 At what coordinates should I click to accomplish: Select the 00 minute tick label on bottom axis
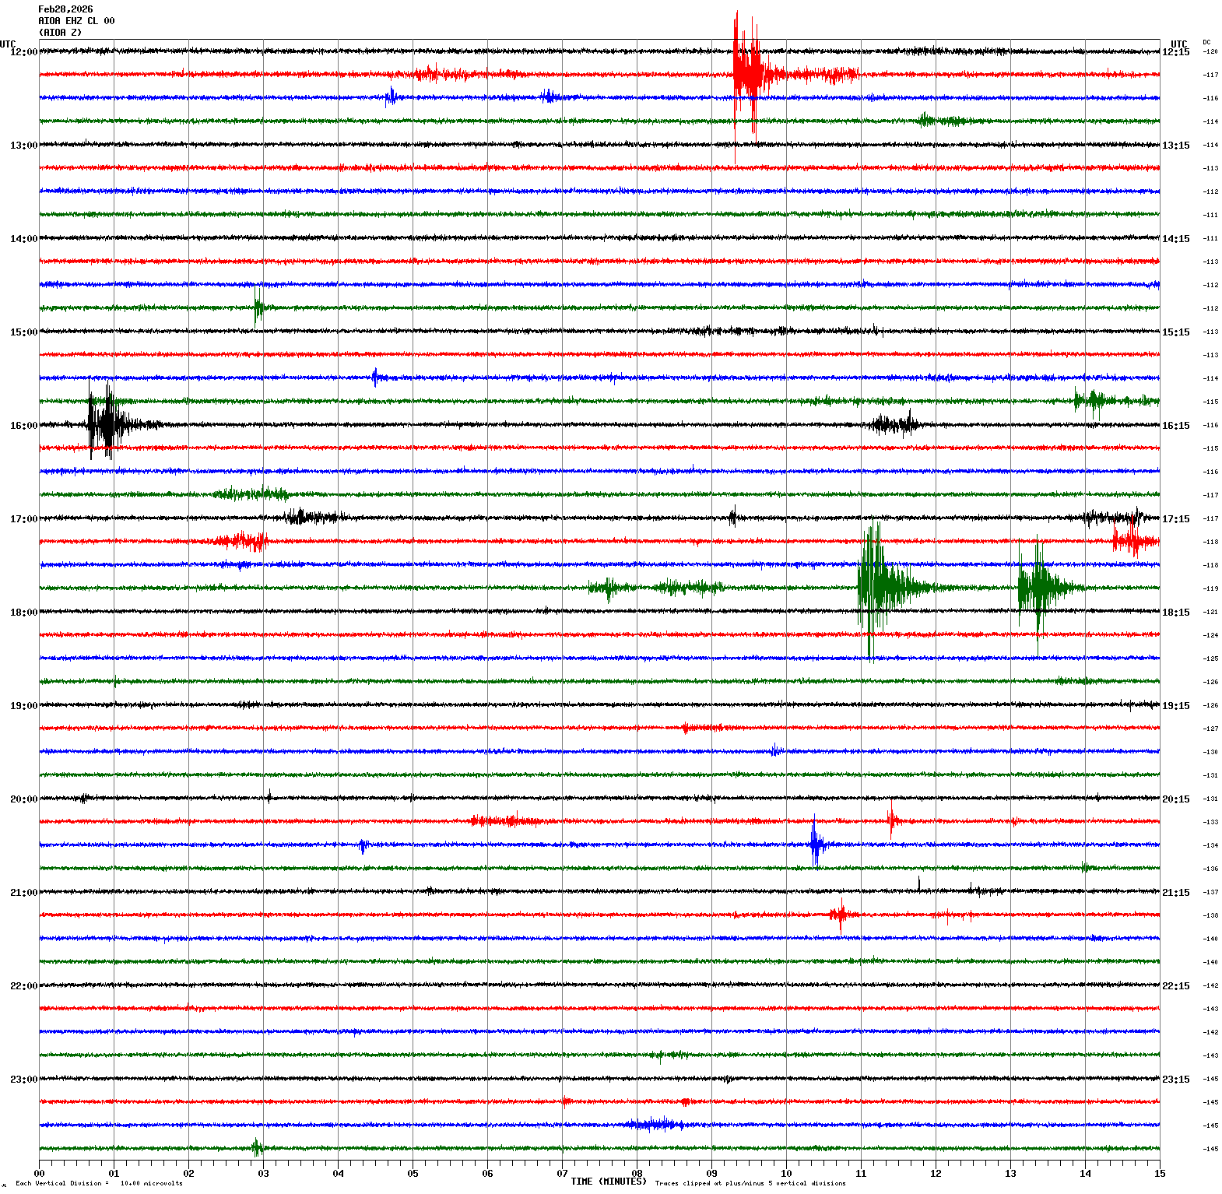click(x=40, y=1174)
